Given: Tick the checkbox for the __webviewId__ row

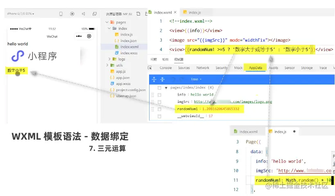Looking at the screenshot, I should coord(159,116).
